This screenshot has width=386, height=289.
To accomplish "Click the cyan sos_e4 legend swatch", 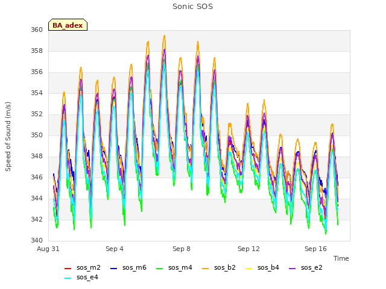I will (x=68, y=278).
